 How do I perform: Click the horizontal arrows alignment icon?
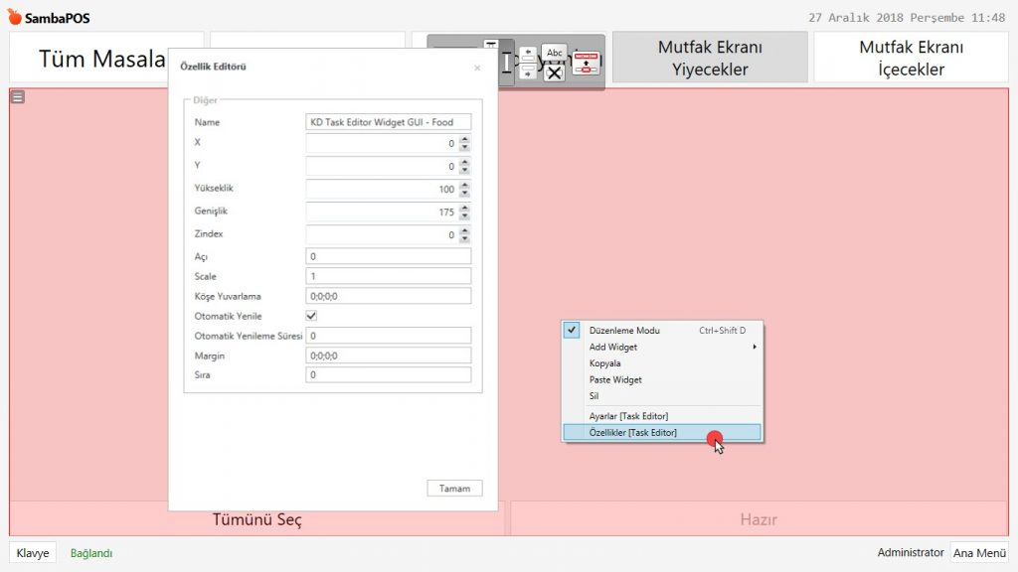[x=528, y=63]
